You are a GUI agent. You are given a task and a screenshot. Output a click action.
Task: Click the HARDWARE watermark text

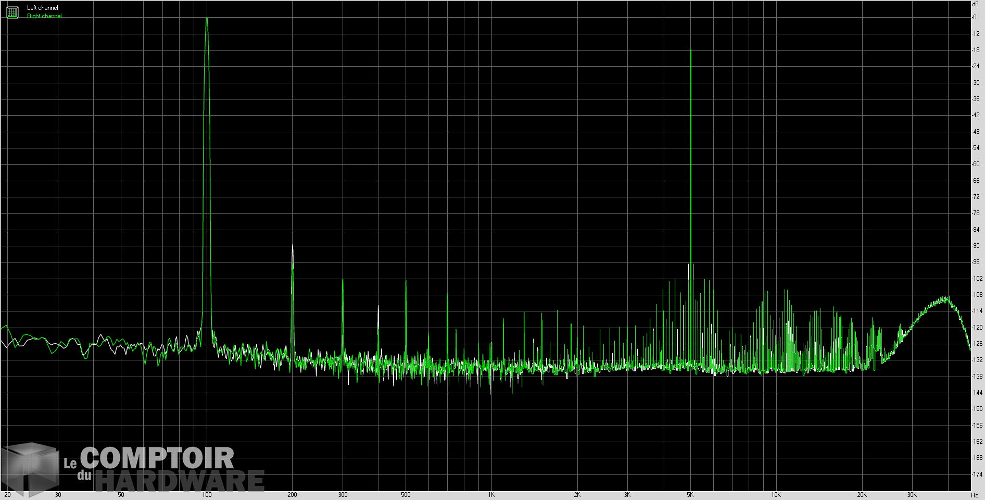click(180, 481)
